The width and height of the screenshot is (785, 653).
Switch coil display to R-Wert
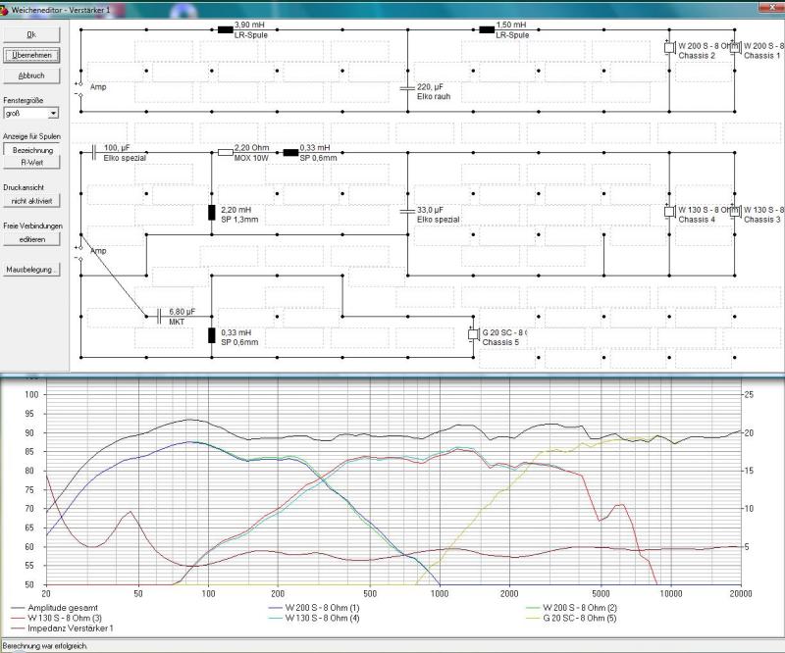coord(30,163)
